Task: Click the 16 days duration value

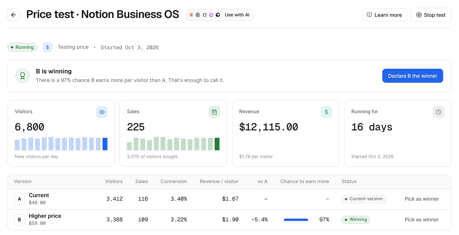Action: (x=372, y=127)
